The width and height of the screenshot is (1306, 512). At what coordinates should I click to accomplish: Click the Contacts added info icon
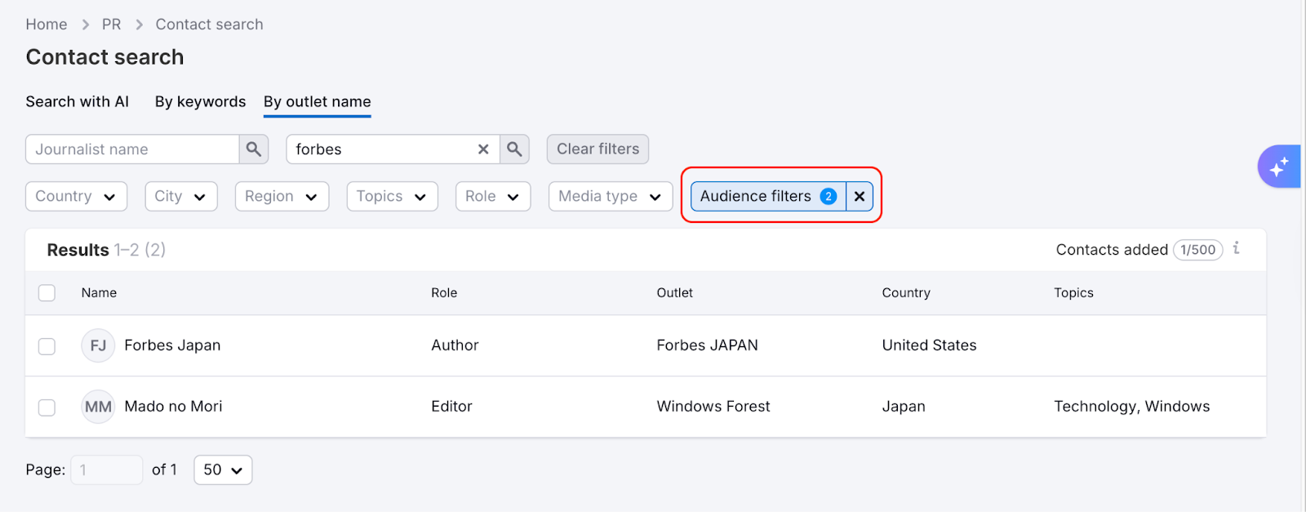(x=1237, y=248)
